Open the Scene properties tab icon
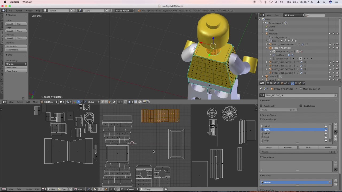 point(275,83)
